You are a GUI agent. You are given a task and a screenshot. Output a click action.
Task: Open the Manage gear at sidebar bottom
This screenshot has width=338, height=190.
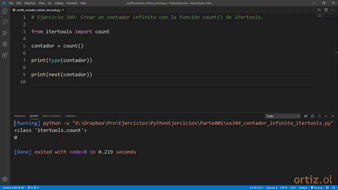(x=5, y=179)
